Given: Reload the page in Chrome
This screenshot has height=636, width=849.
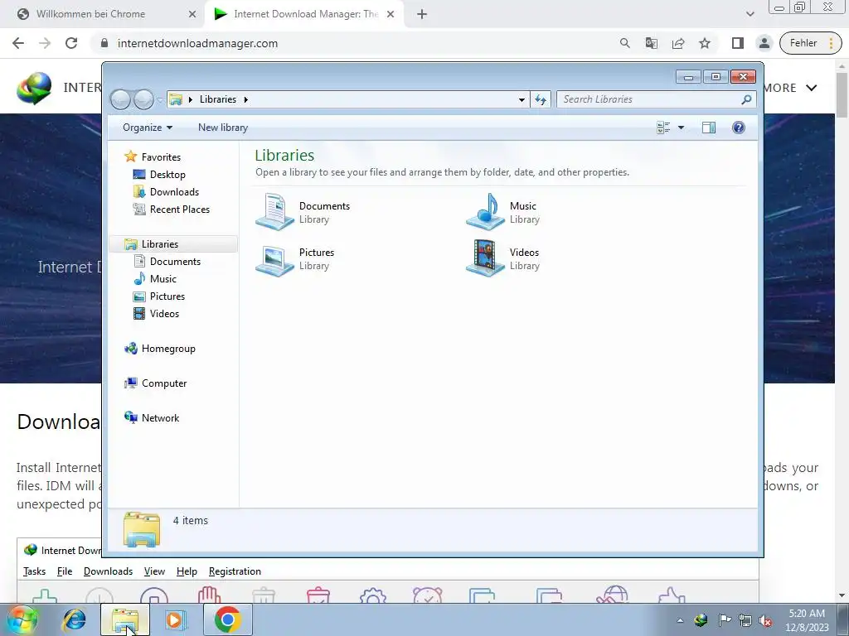Looking at the screenshot, I should pyautogui.click(x=71, y=43).
